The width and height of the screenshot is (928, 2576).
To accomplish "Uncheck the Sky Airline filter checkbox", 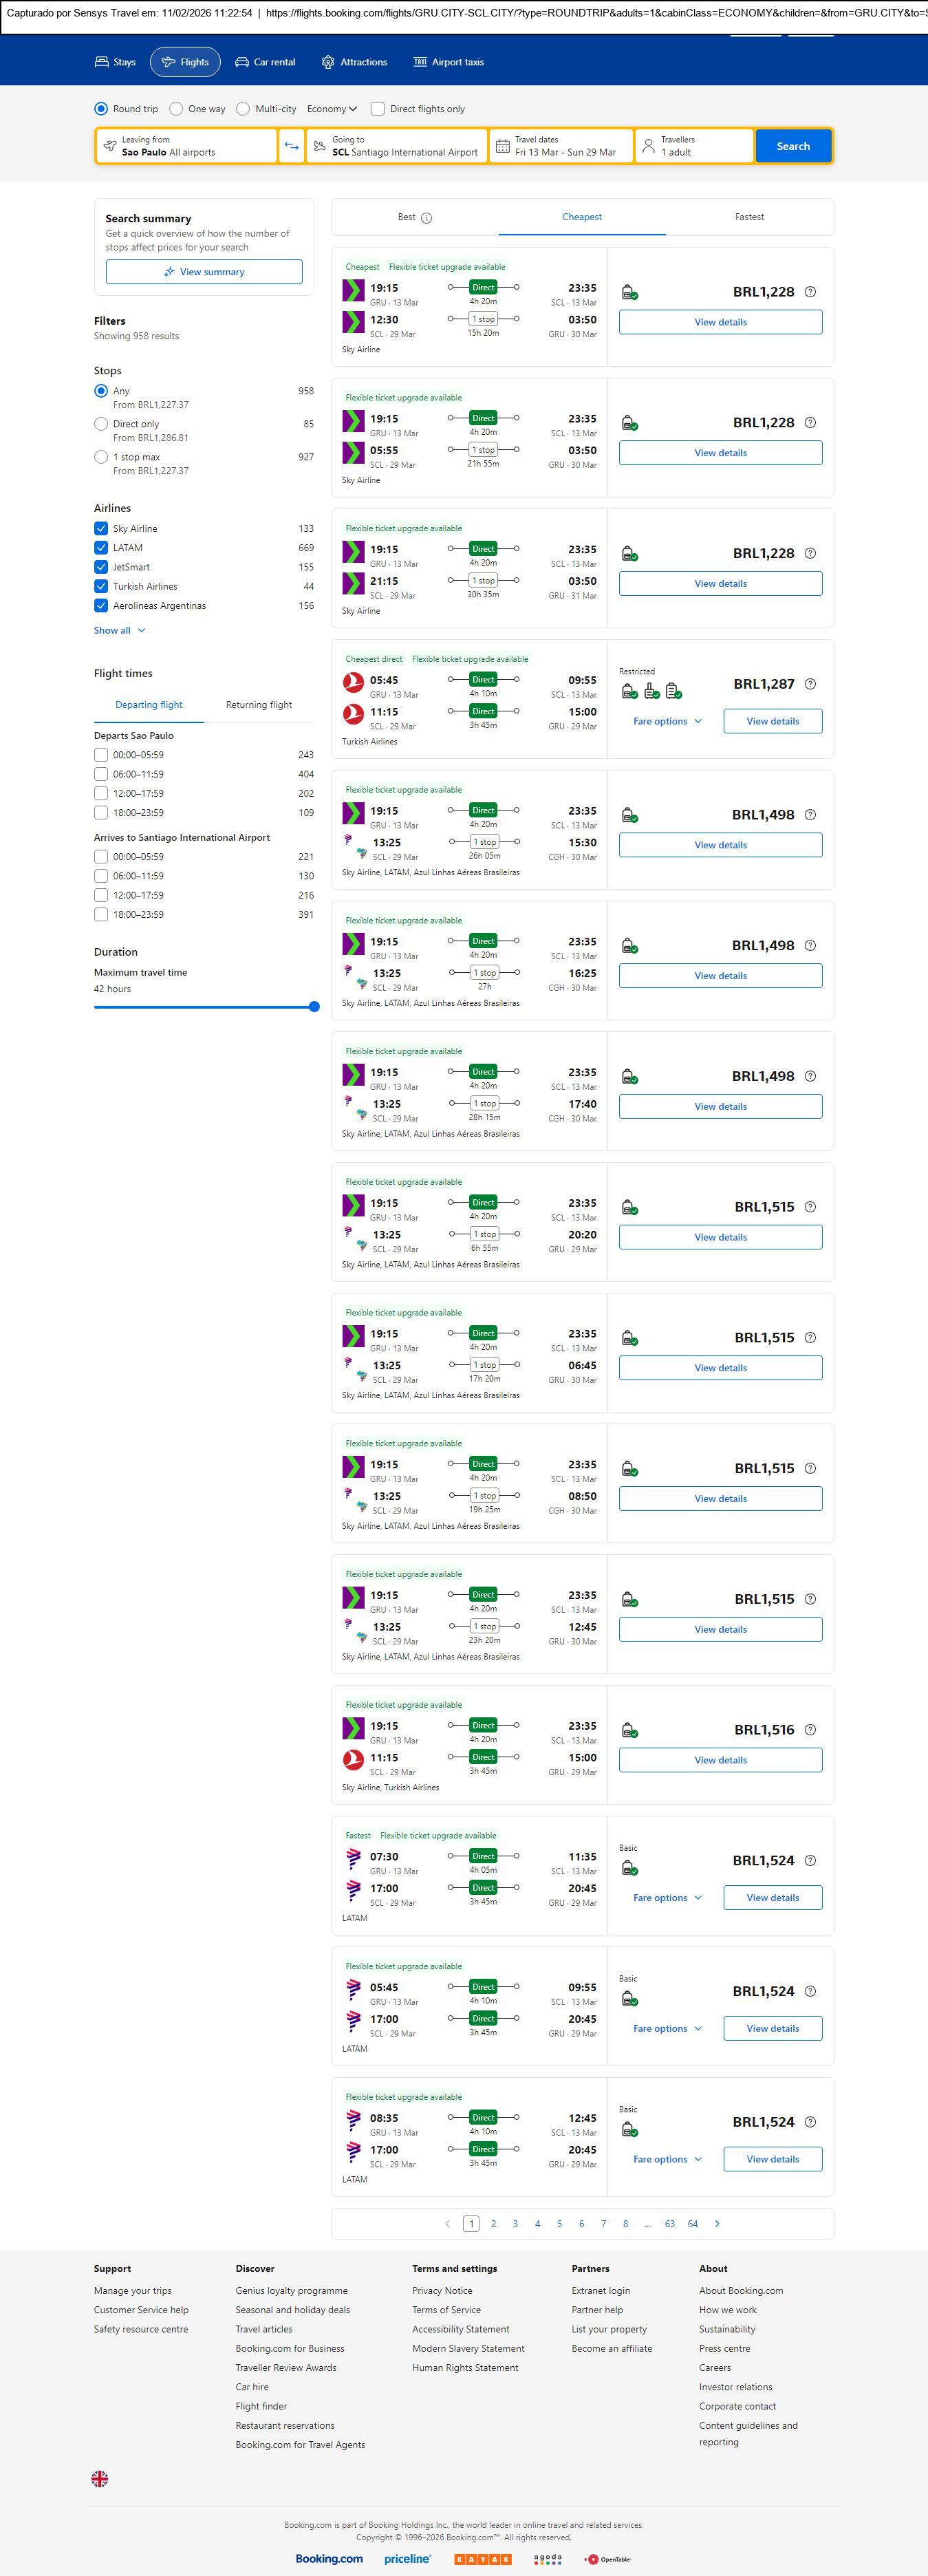I will pos(101,529).
